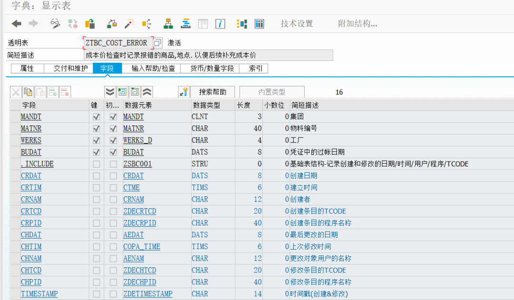Click the MATNR field name link
514x300 pixels.
pyautogui.click(x=31, y=129)
